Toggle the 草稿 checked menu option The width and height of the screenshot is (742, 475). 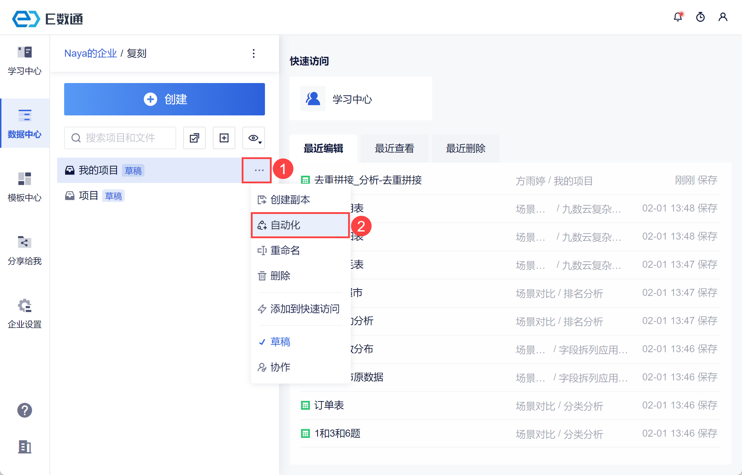point(280,342)
